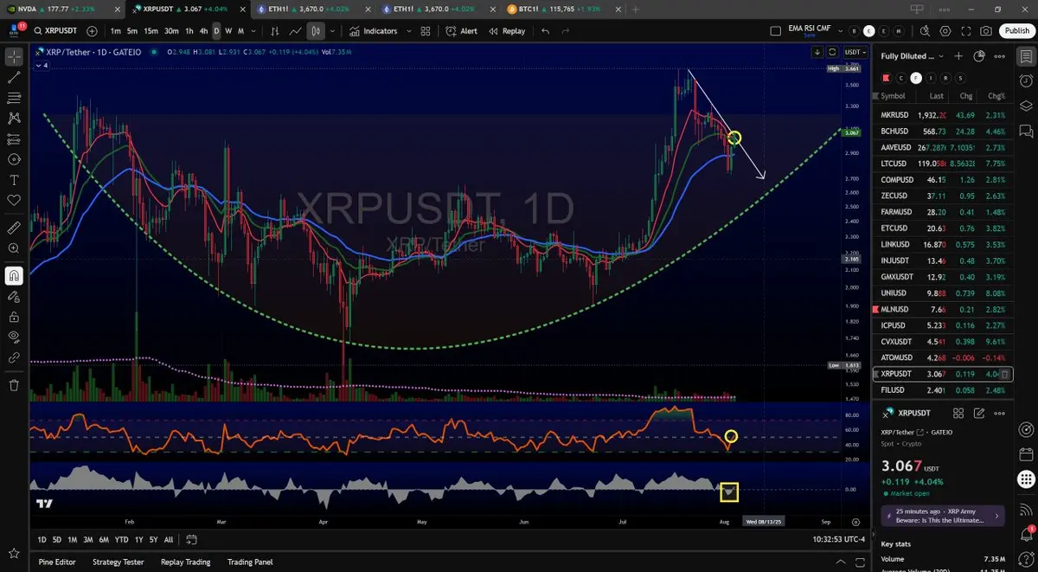Publish the chart idea
Screen dimensions: 1038x572
(x=1016, y=30)
